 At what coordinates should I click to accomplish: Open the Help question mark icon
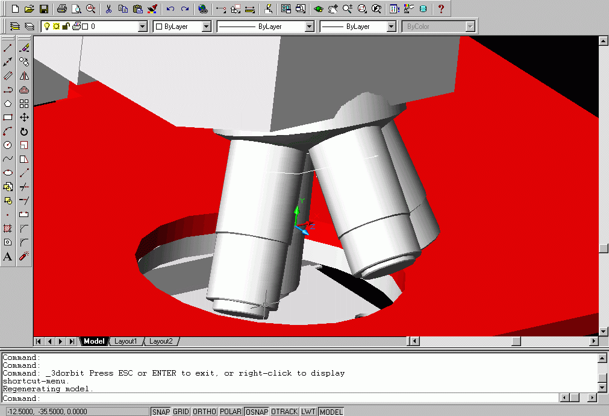point(441,9)
